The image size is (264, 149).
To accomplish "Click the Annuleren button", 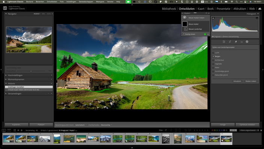I will pyautogui.click(x=237, y=81).
